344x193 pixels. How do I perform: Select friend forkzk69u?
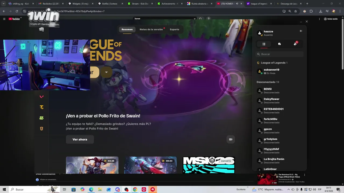(279, 121)
